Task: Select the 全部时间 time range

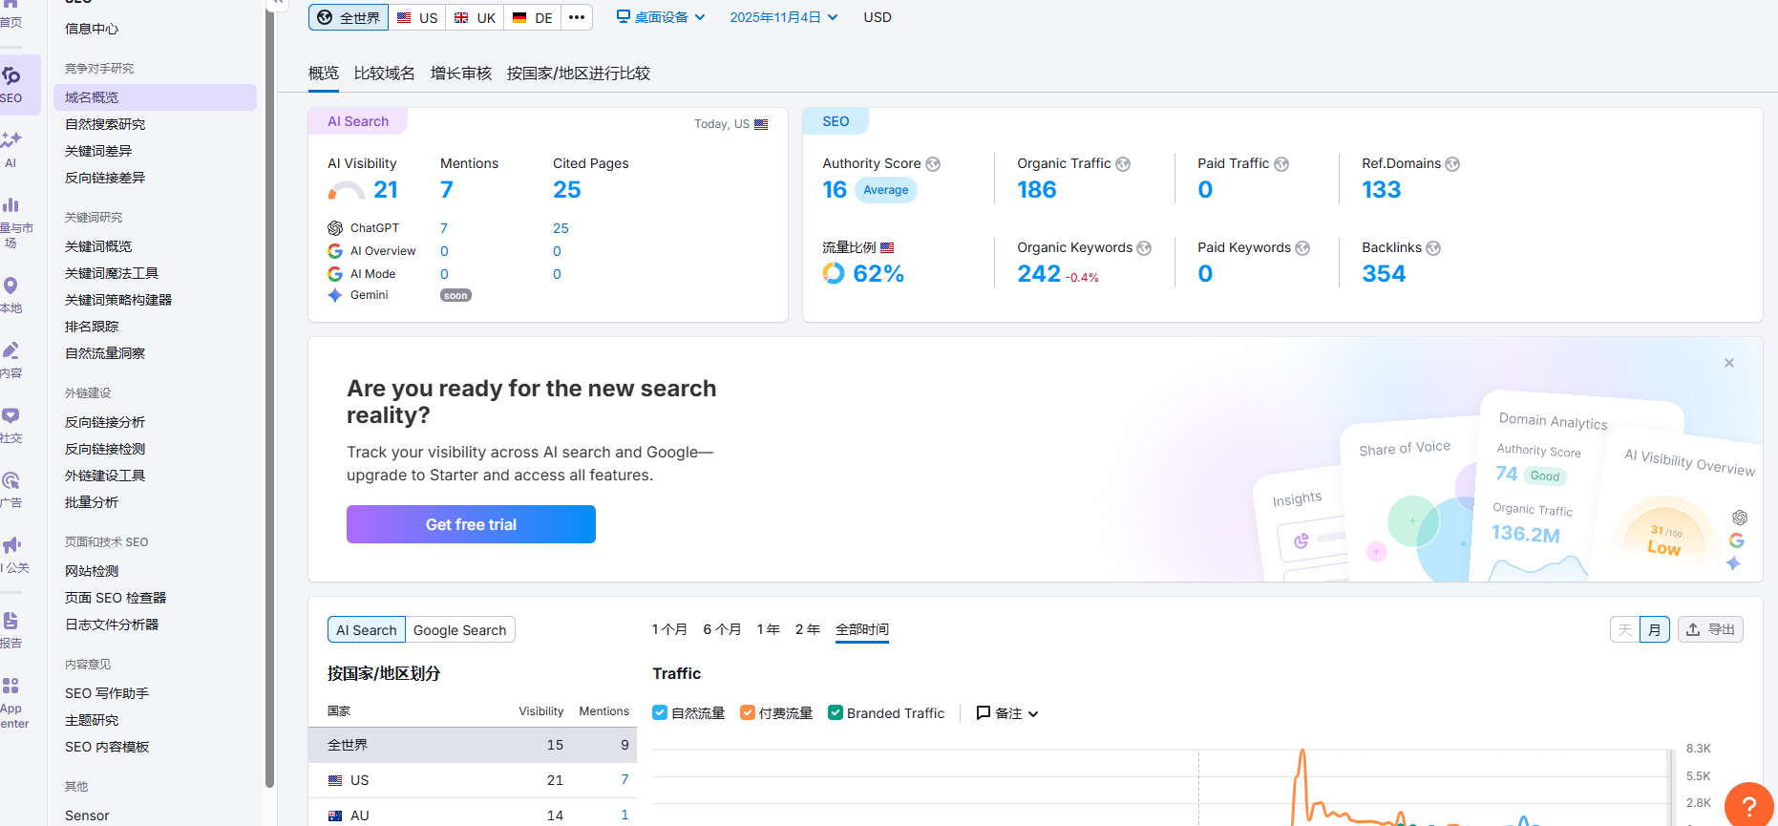Action: point(862,629)
